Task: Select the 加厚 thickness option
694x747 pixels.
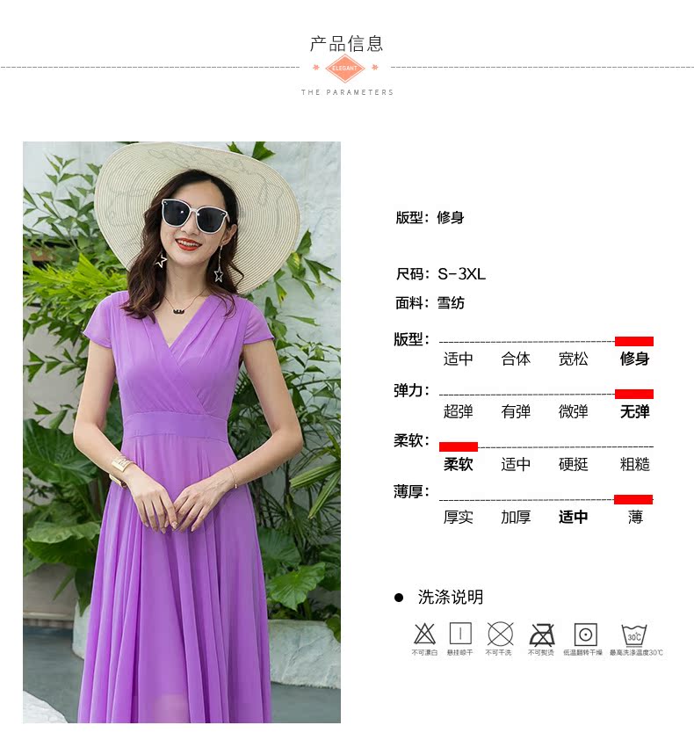Action: 516,517
